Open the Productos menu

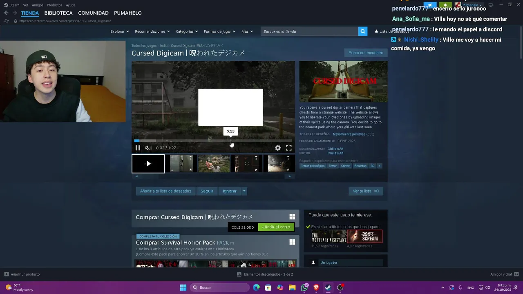[54, 5]
